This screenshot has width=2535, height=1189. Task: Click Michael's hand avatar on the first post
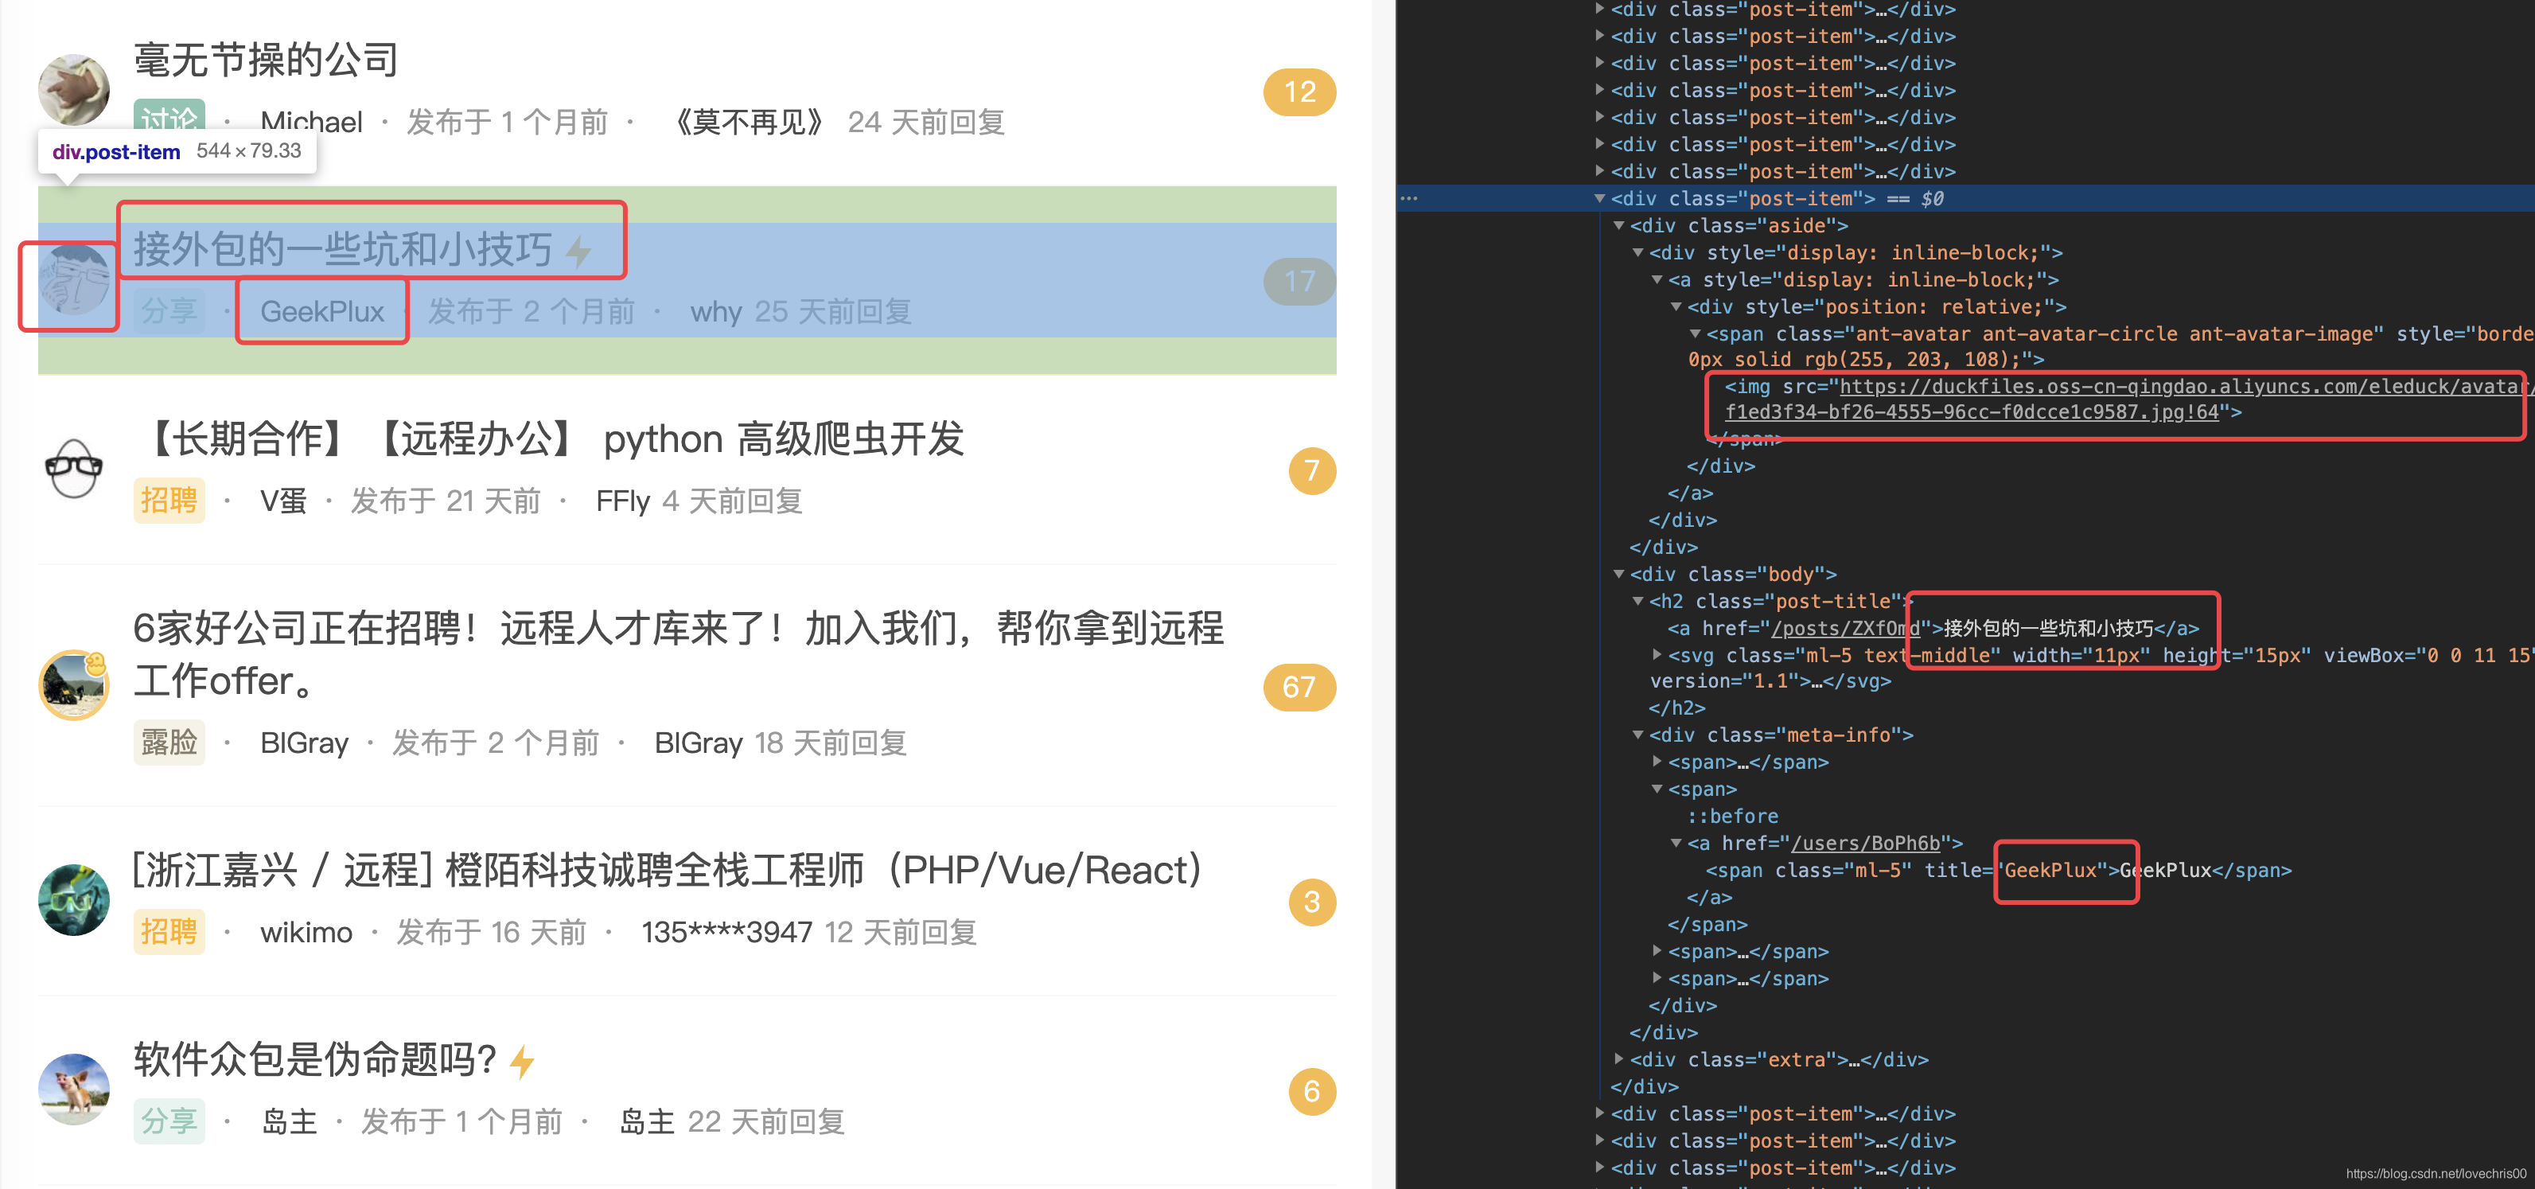tap(74, 90)
